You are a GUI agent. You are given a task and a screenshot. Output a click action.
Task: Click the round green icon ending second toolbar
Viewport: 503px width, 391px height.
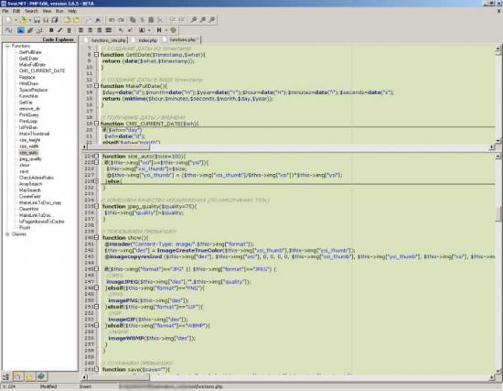pyautogui.click(x=173, y=30)
